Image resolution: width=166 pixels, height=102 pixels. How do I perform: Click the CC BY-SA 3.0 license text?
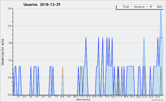pyautogui.click(x=157, y=100)
